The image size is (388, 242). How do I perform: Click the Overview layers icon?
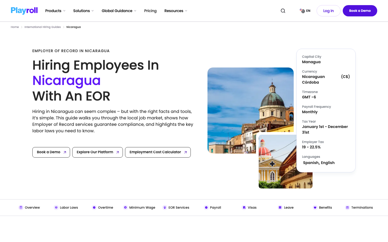(x=21, y=208)
